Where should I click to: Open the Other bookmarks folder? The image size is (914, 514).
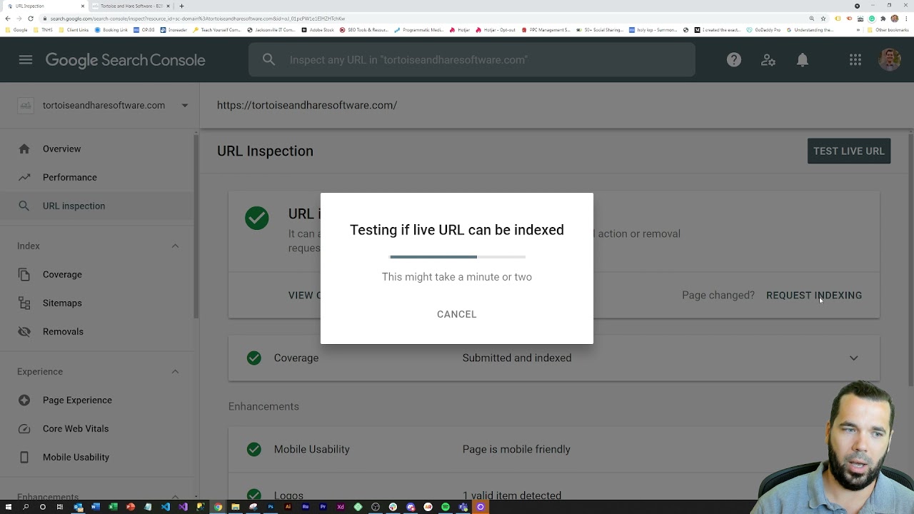pyautogui.click(x=888, y=30)
